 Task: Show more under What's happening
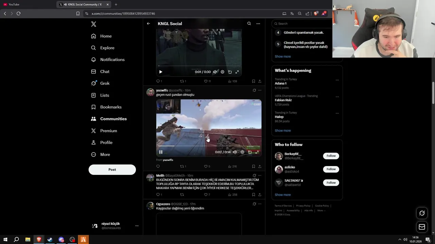(283, 131)
